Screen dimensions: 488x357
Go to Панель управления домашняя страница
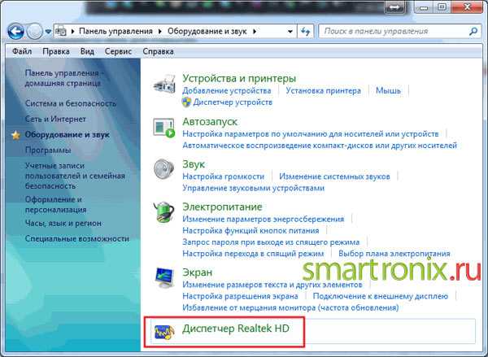click(x=64, y=78)
